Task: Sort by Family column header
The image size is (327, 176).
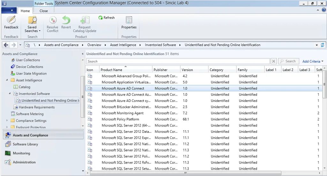Action: pos(250,70)
